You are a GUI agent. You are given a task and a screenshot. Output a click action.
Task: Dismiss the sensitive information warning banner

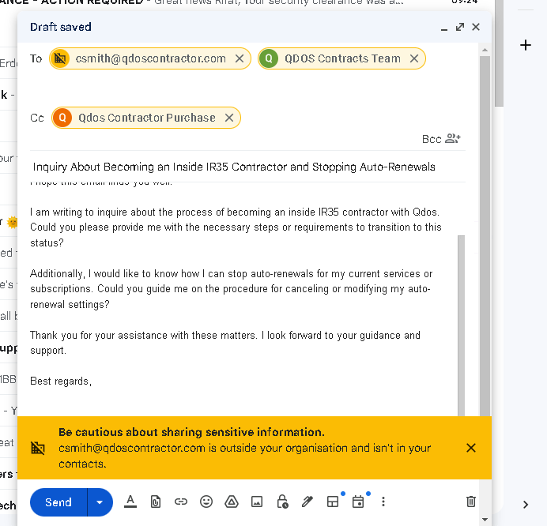coord(471,448)
